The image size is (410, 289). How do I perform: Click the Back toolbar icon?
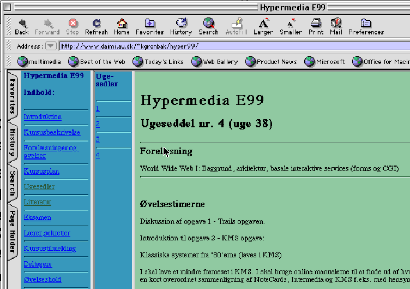(22, 23)
